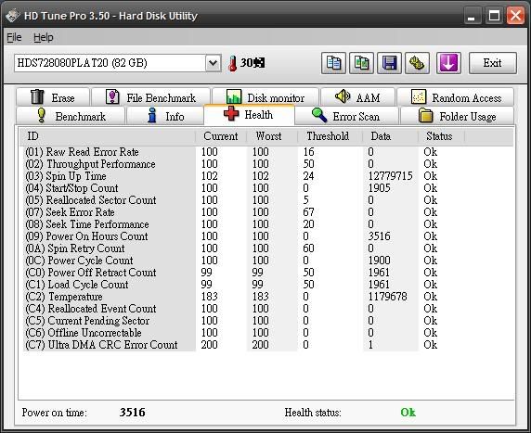Click the floppy disk save icon
This screenshot has width=531, height=433.
[390, 63]
